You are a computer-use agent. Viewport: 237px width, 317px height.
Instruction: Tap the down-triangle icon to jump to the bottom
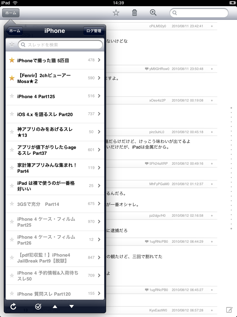[72, 306]
